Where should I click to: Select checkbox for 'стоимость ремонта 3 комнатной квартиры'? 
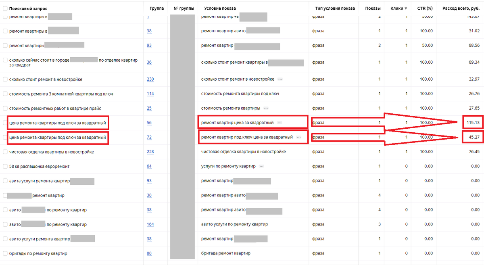tap(5, 94)
